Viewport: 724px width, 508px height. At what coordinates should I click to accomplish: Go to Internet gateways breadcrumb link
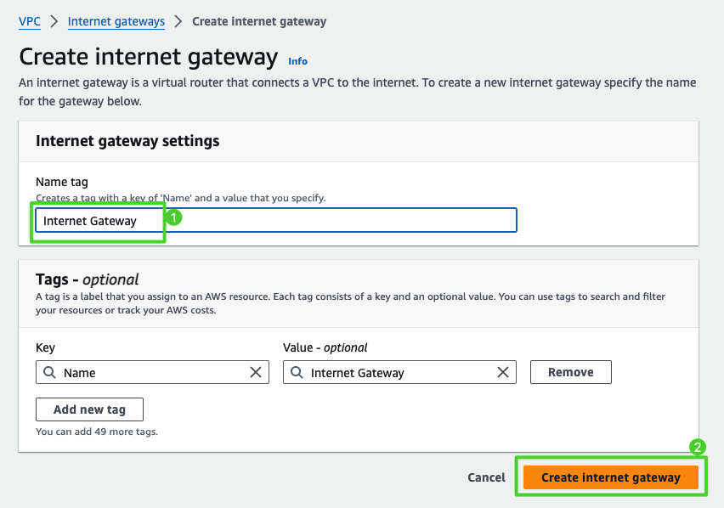[x=116, y=21]
